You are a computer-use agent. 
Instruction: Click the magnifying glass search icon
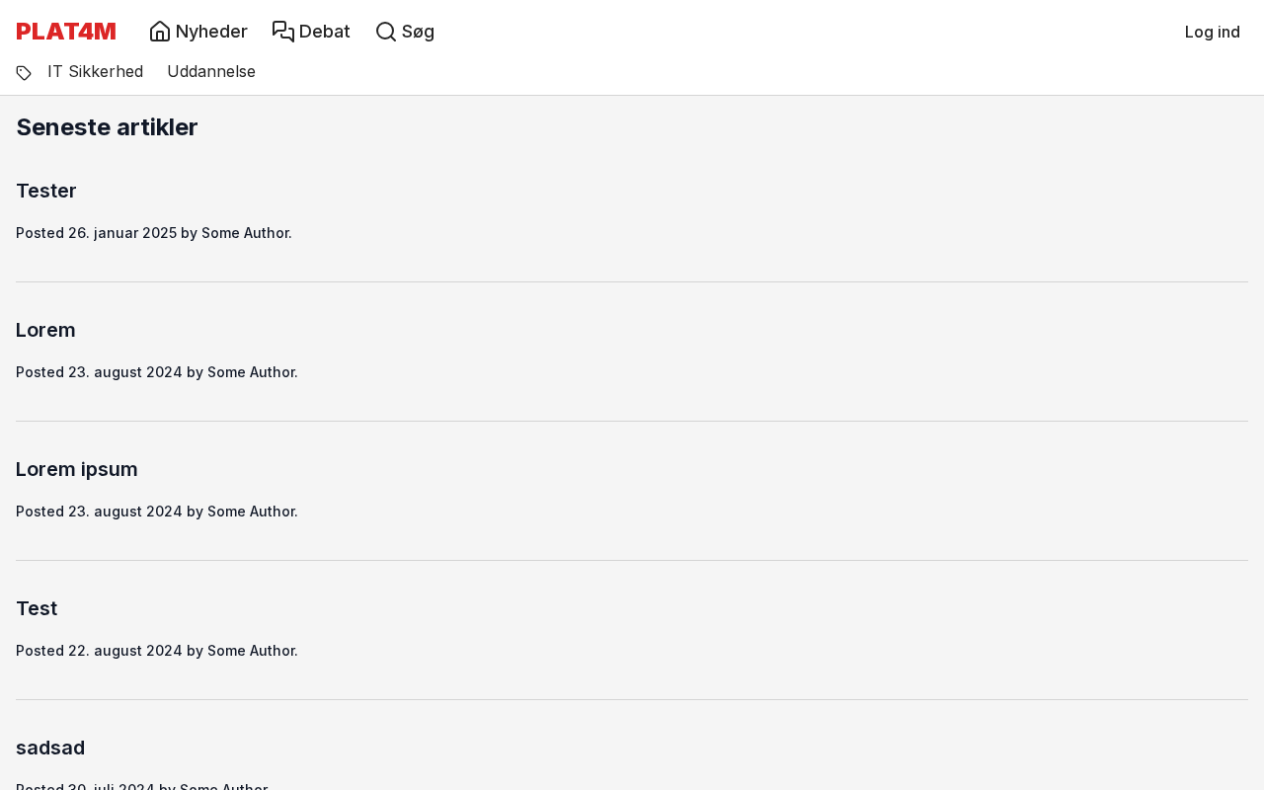(386, 32)
